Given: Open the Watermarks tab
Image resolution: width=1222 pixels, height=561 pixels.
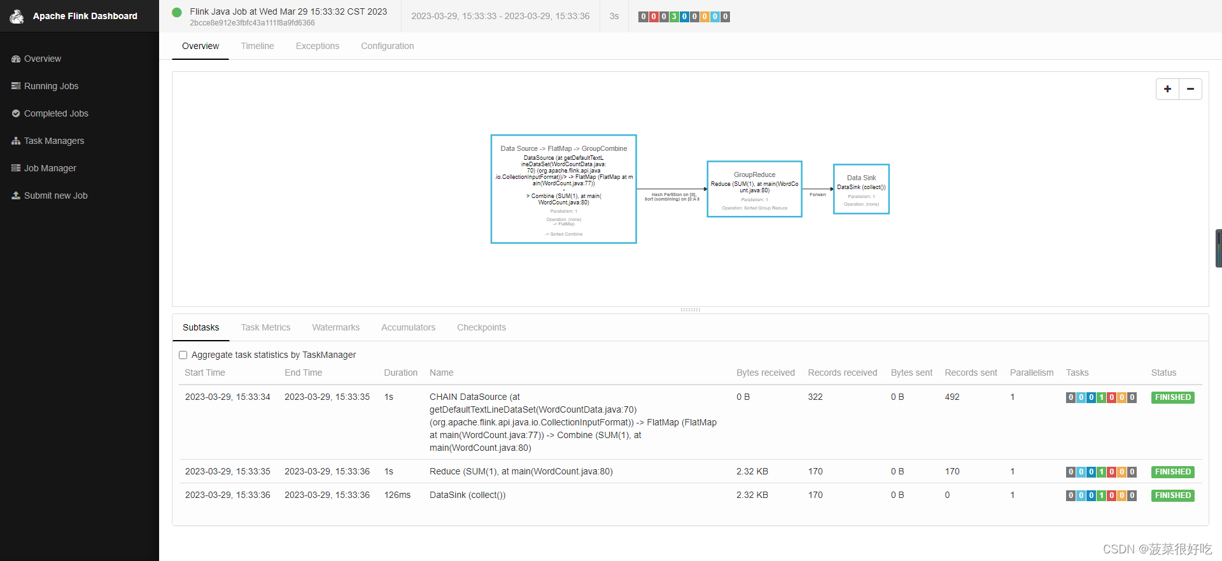Looking at the screenshot, I should [x=336, y=327].
